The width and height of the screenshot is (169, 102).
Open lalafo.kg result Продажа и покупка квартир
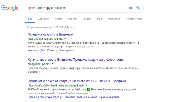[x=79, y=81]
